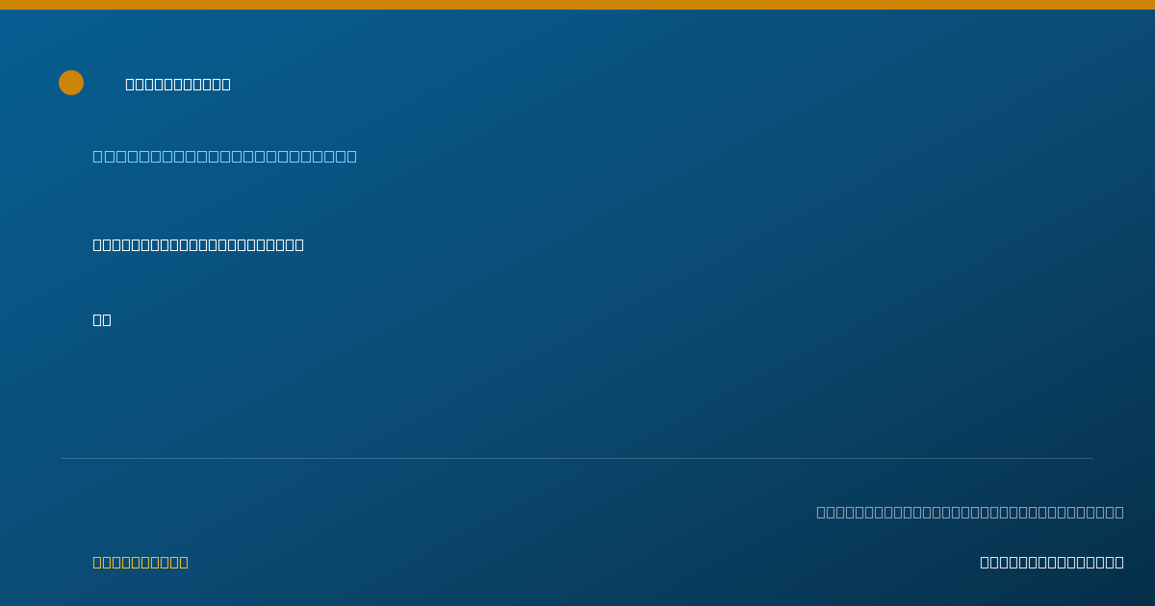1155x606 pixels.
Task: Click the orange accent bar along top edge
Action: 577,5
